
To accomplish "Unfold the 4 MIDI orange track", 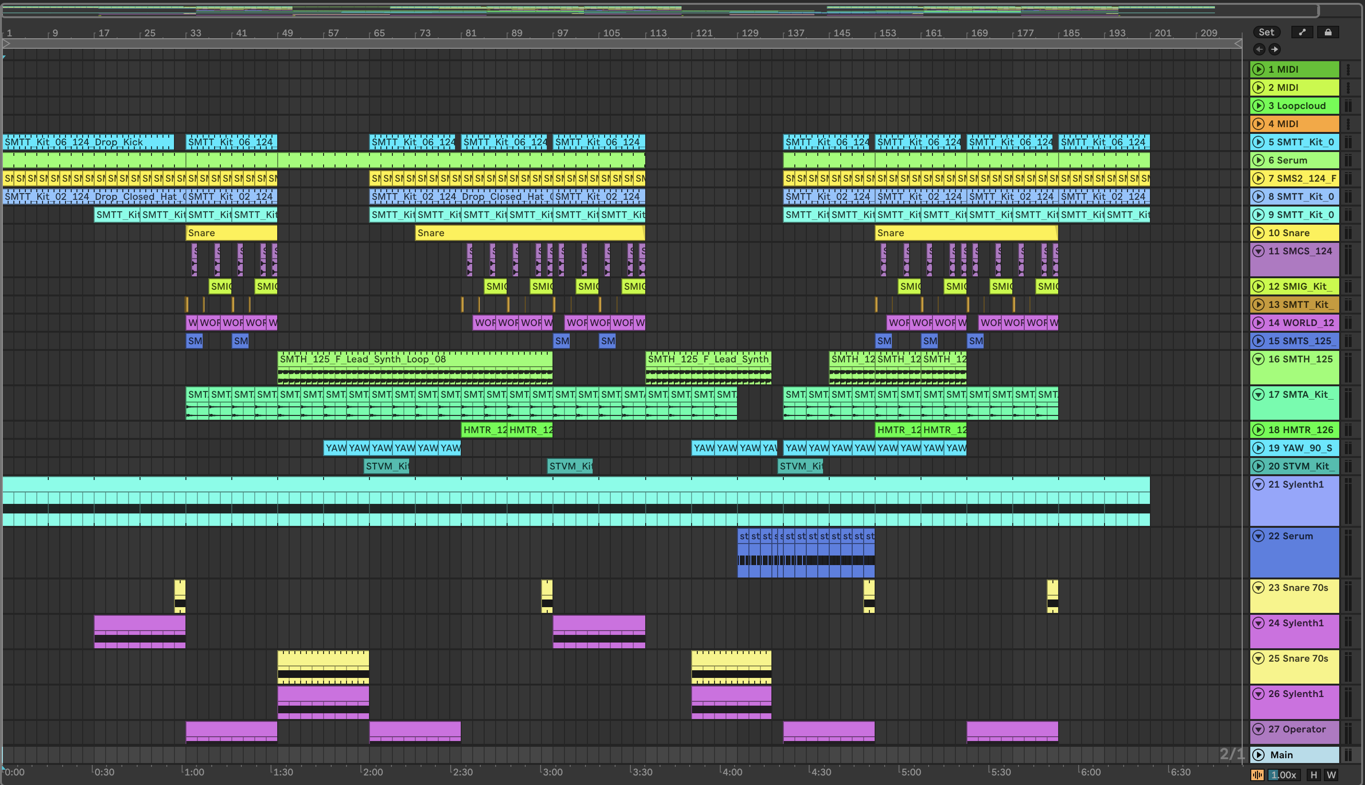I will point(1258,124).
